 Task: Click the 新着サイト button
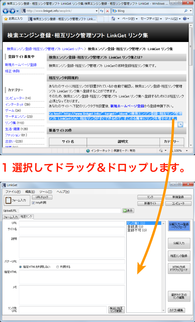[150, 204]
